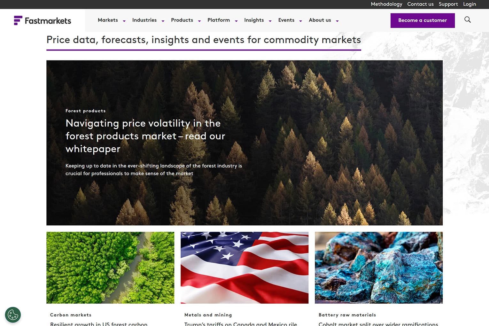Open the Events menu

286,20
